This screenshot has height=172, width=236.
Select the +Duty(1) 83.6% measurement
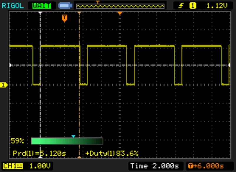[x=112, y=153]
